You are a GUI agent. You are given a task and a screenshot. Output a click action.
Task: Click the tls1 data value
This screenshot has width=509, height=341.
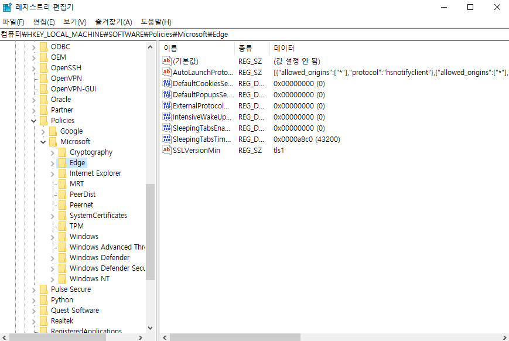279,150
